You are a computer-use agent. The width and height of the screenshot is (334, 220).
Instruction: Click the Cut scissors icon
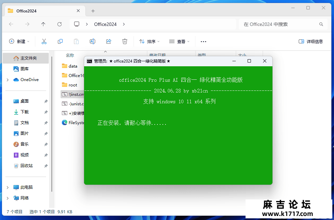click(44, 41)
